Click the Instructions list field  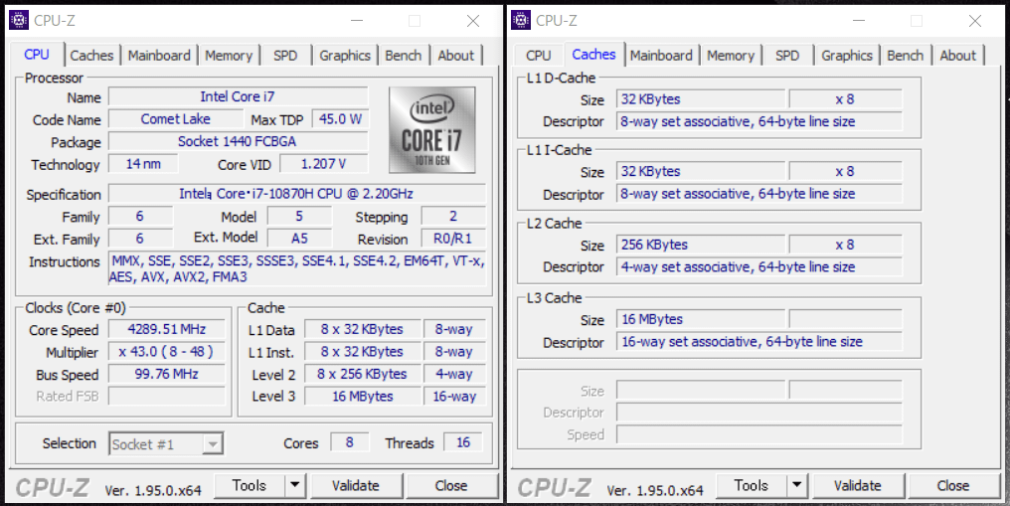297,268
